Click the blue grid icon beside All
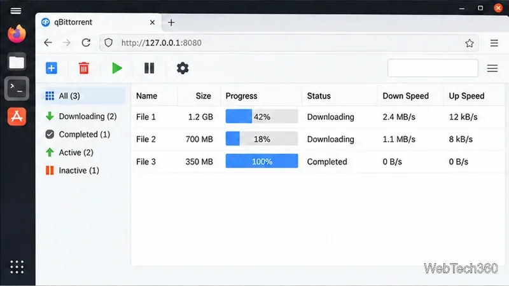509x286 pixels. click(50, 96)
